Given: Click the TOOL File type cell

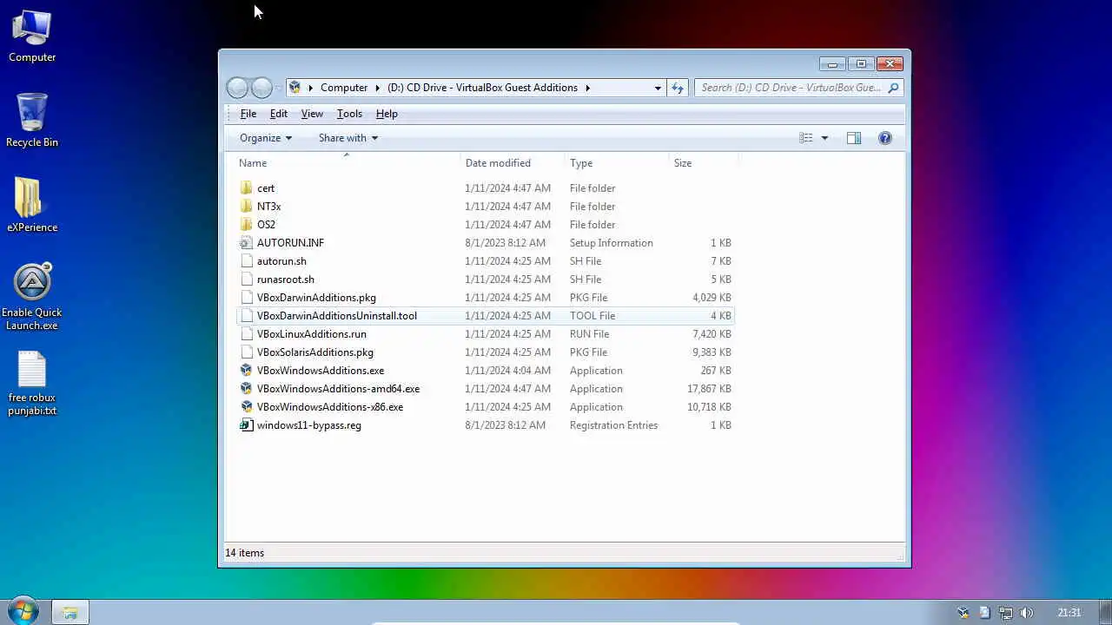Looking at the screenshot, I should (x=592, y=316).
